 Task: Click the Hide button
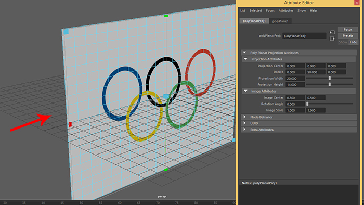353,42
